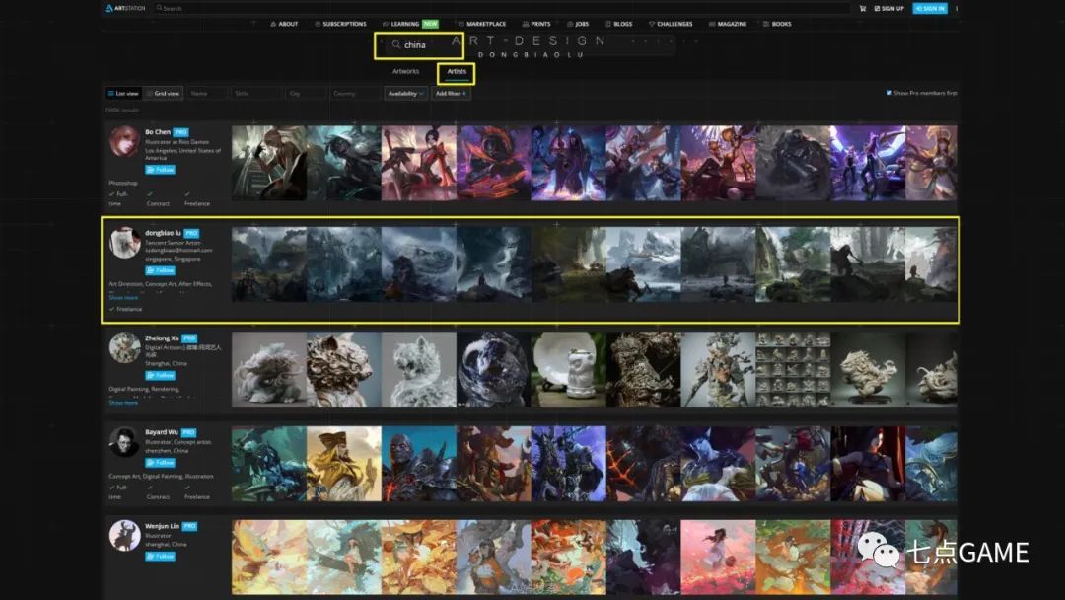Click Bayard Wu's profile avatar

point(124,442)
